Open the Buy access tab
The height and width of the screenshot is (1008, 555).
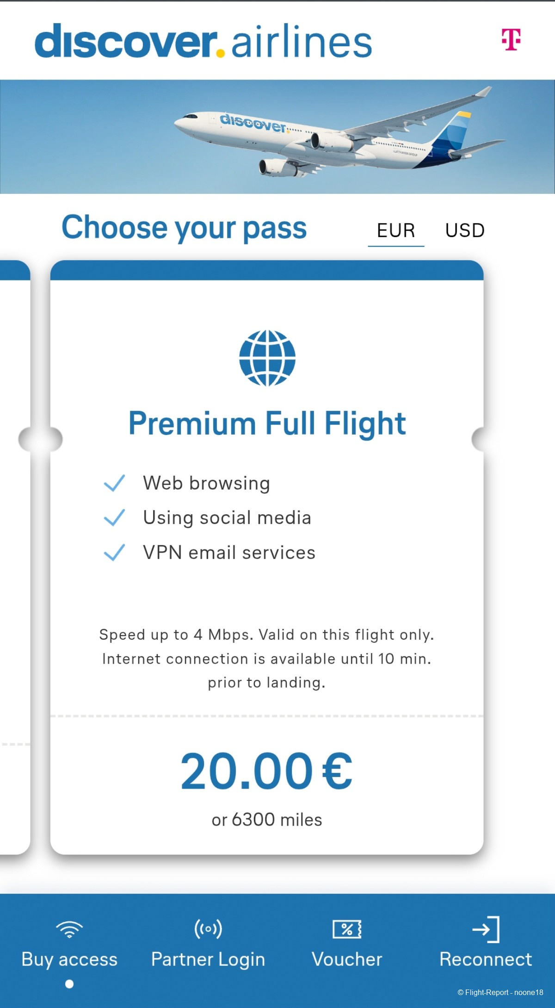coord(69,959)
